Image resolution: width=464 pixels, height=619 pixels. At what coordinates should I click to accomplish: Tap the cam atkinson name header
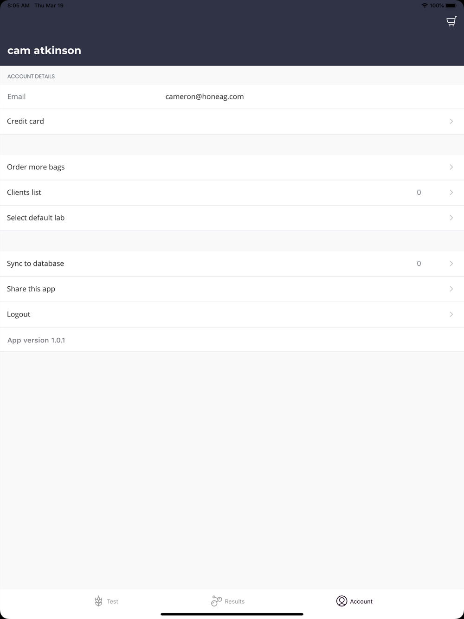point(44,51)
